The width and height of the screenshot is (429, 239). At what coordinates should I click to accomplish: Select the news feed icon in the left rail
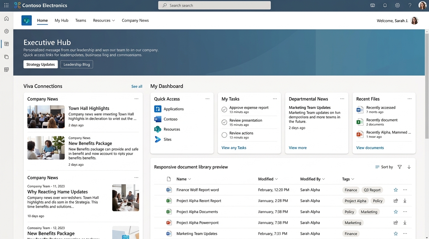click(x=6, y=44)
